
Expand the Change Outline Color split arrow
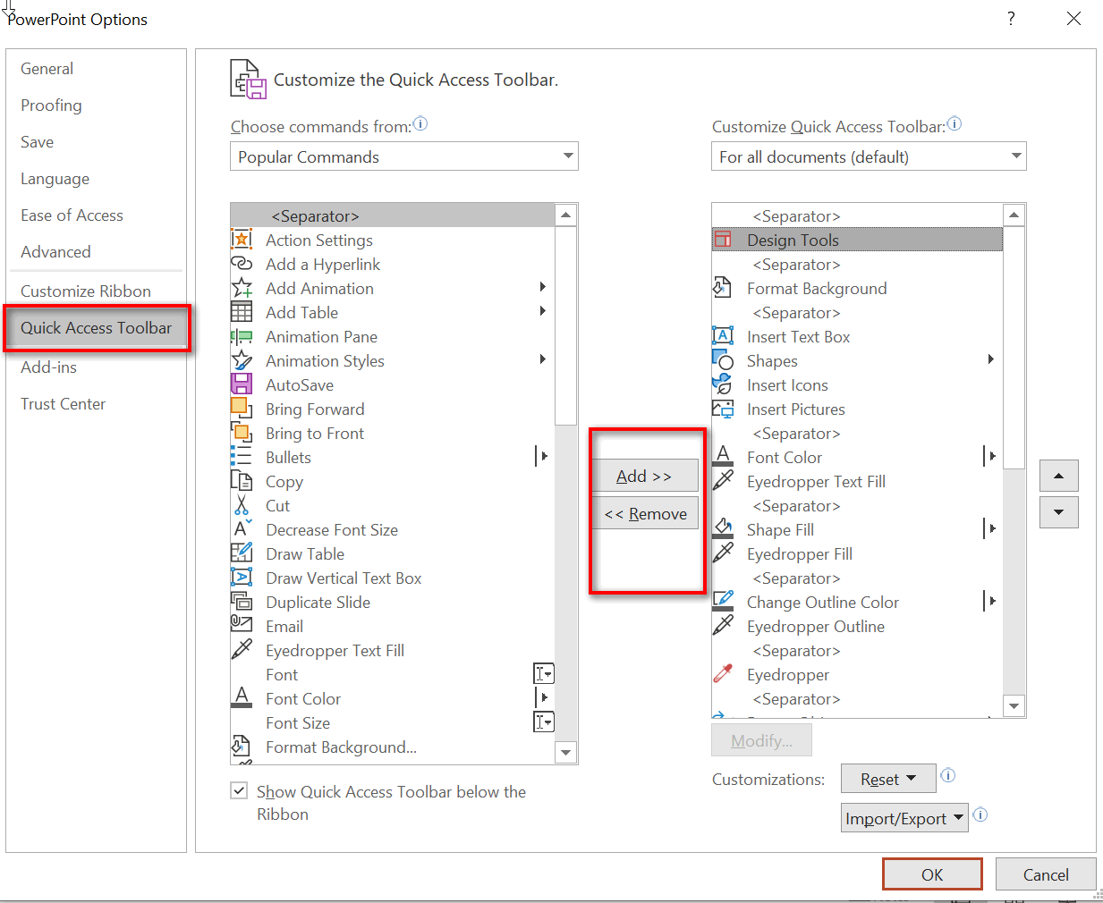pyautogui.click(x=991, y=601)
